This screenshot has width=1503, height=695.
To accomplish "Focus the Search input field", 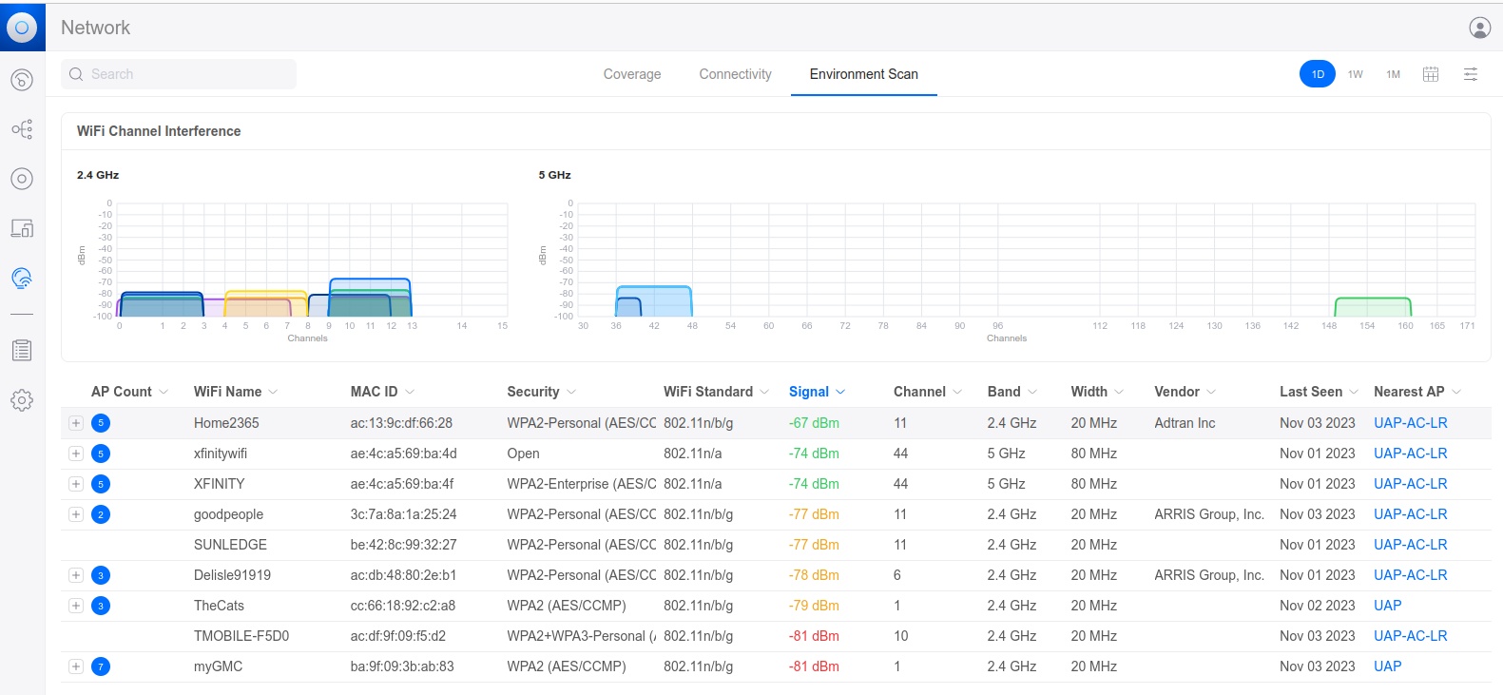I will click(x=179, y=74).
